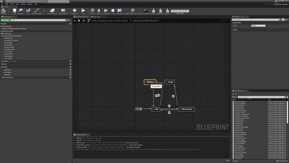Select the Compiler Results tab
The height and width of the screenshot is (163, 289).
pyautogui.click(x=81, y=135)
